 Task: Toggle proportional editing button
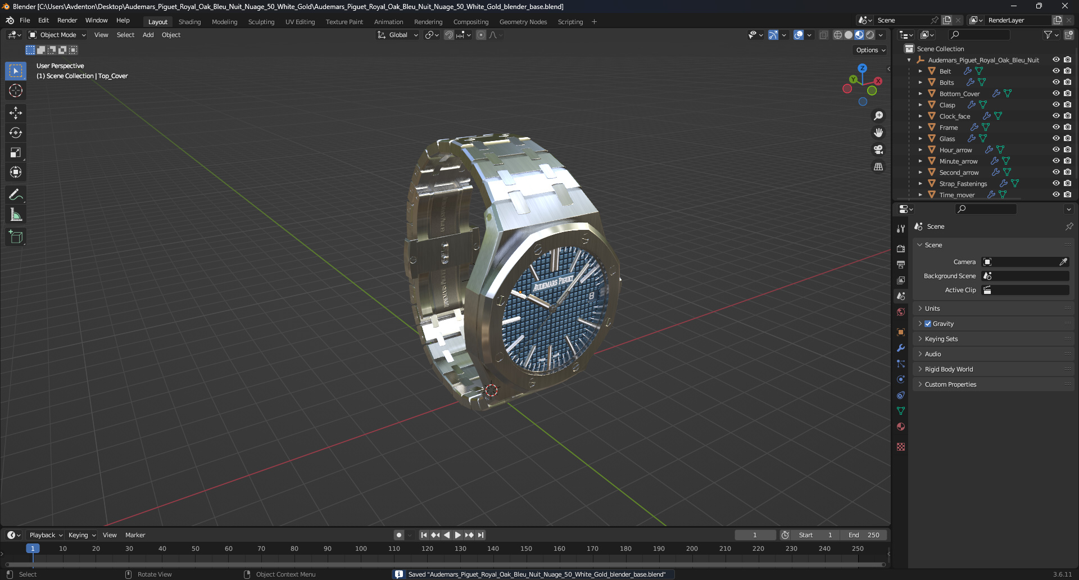coord(481,35)
